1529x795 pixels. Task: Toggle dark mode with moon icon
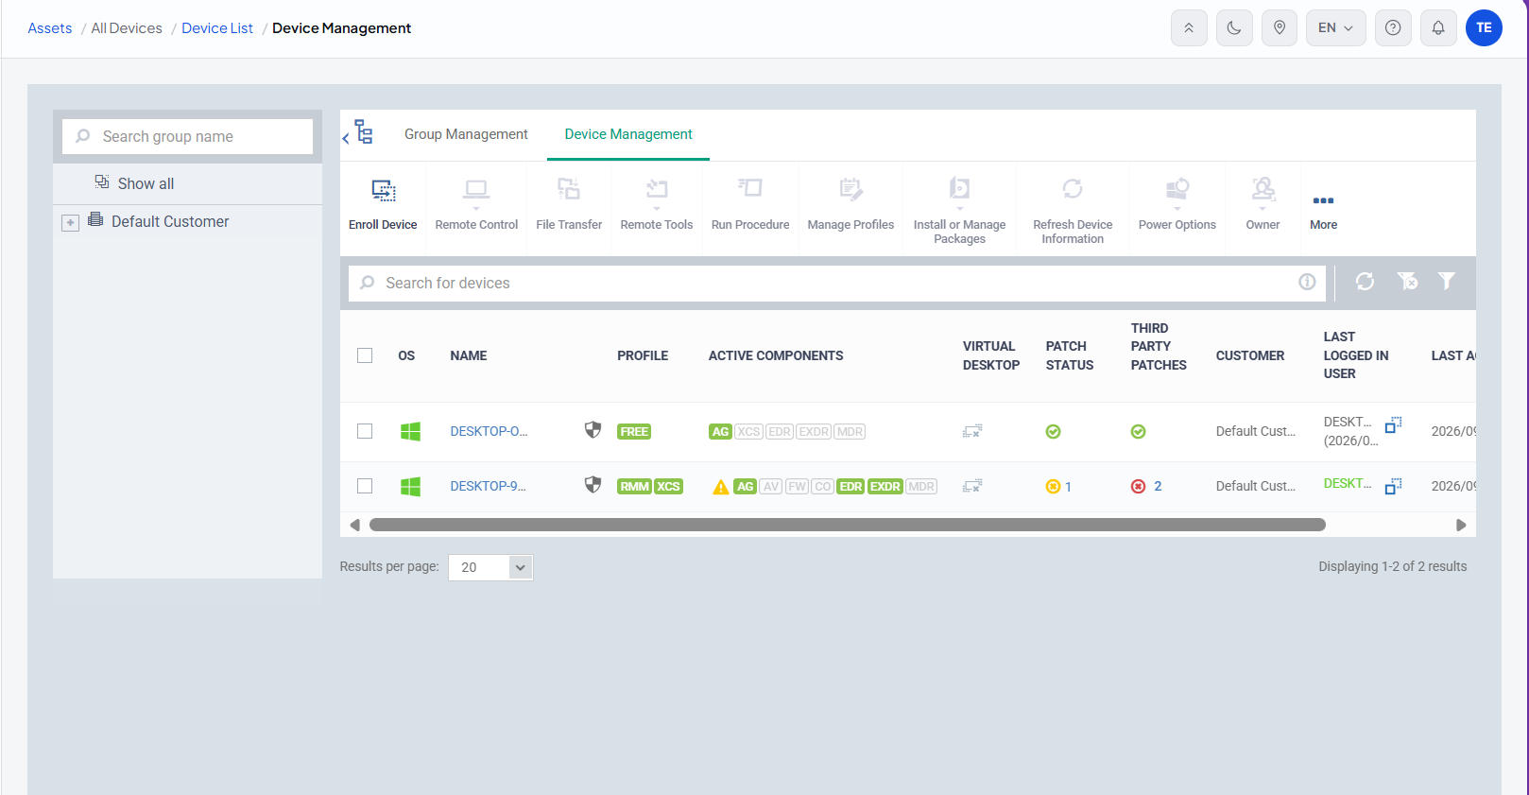1234,28
